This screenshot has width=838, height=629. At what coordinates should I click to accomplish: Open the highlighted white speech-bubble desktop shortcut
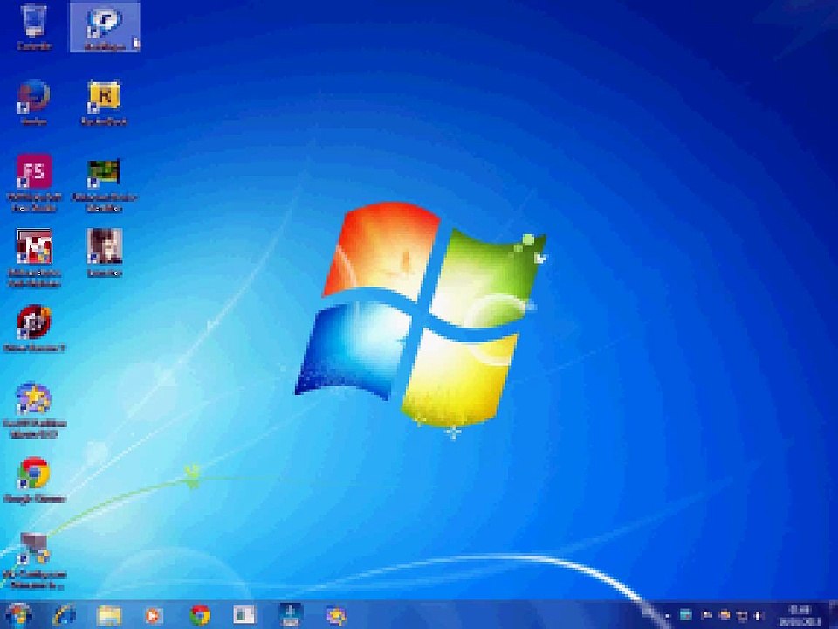[105, 27]
